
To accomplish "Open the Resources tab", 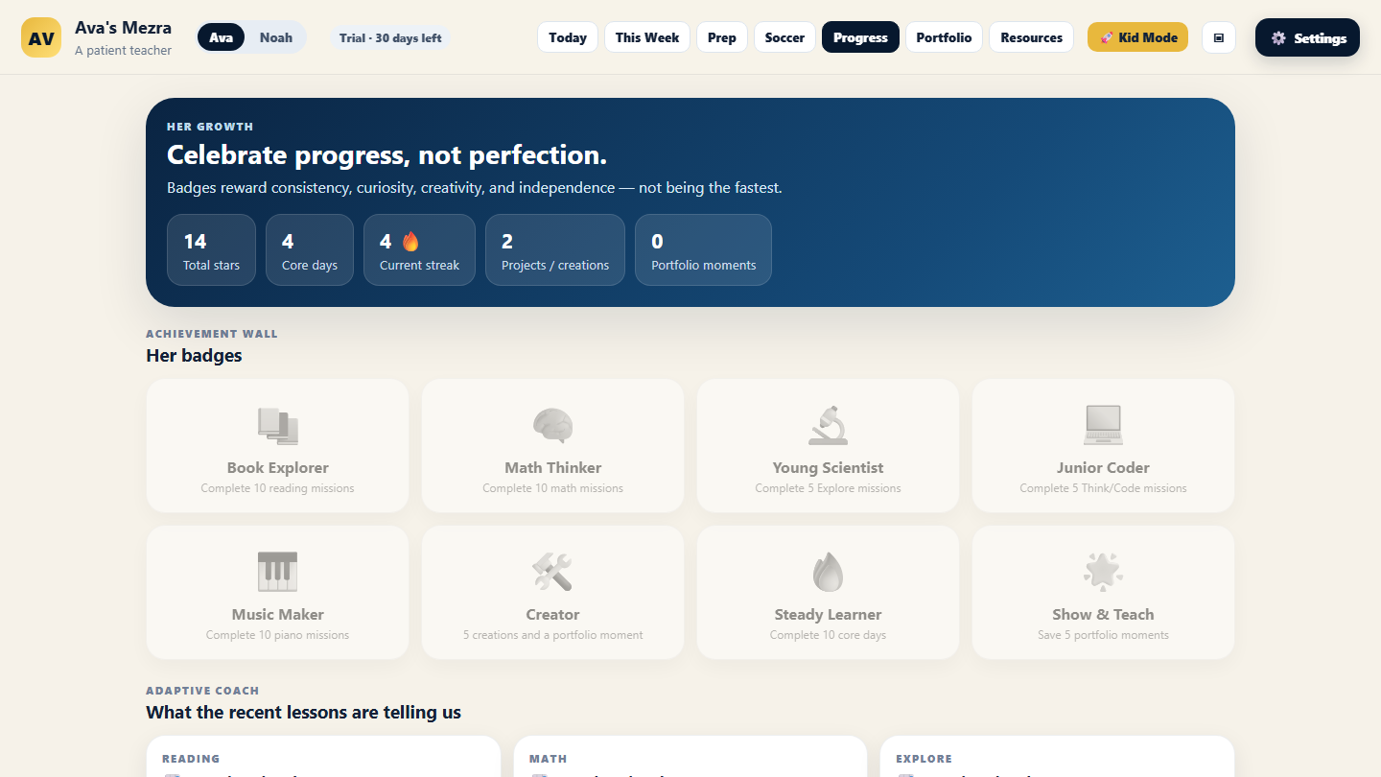I will [1032, 37].
